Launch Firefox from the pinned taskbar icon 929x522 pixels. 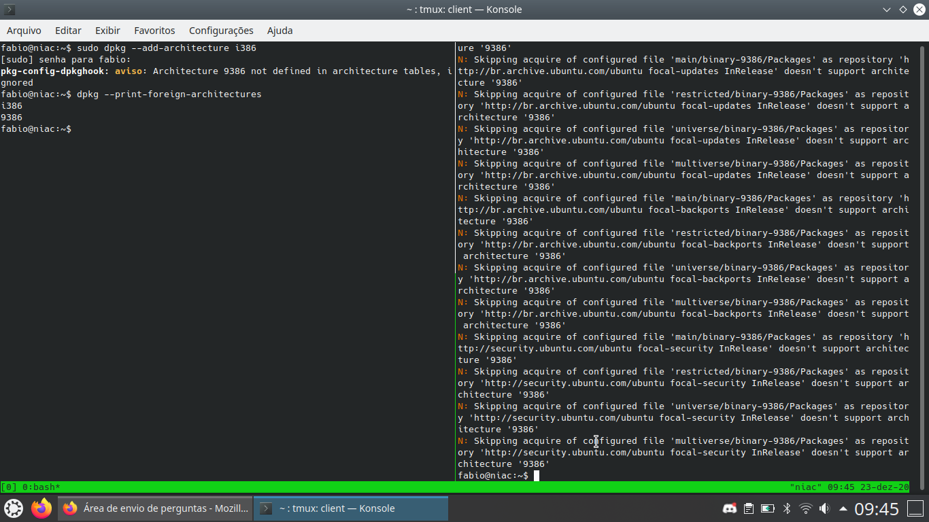(41, 508)
